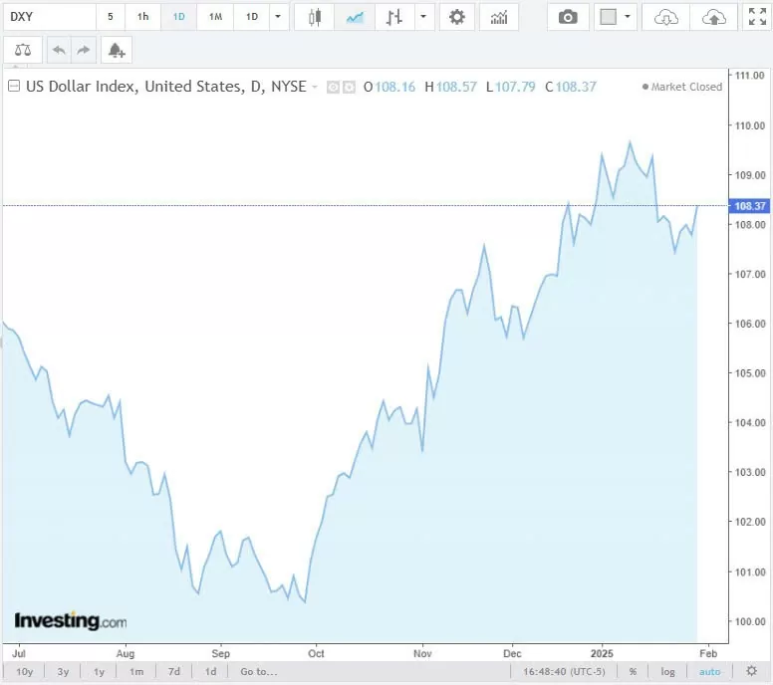Open the indicators panel icon

(x=498, y=17)
